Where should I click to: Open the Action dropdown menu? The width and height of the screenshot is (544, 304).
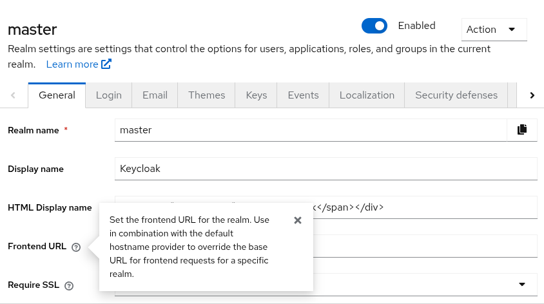(494, 30)
